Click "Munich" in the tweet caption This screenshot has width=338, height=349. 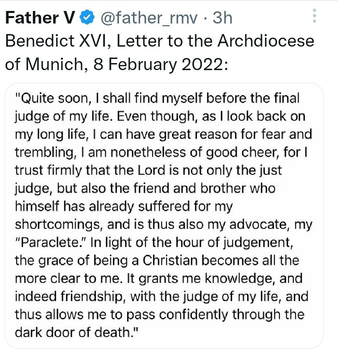[55, 64]
